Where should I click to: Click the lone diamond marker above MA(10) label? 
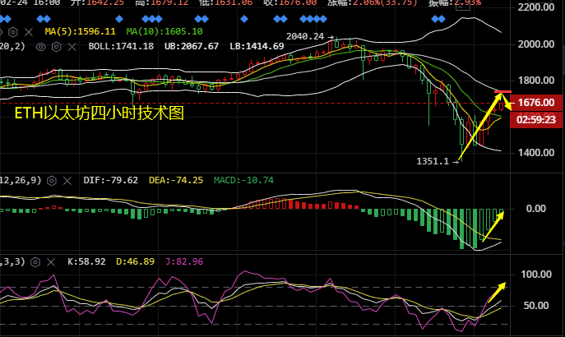pyautogui.click(x=119, y=19)
